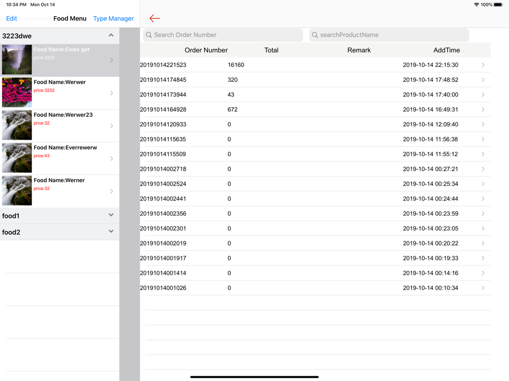Tap the red back arrow icon
Image resolution: width=509 pixels, height=381 pixels.
coord(155,19)
